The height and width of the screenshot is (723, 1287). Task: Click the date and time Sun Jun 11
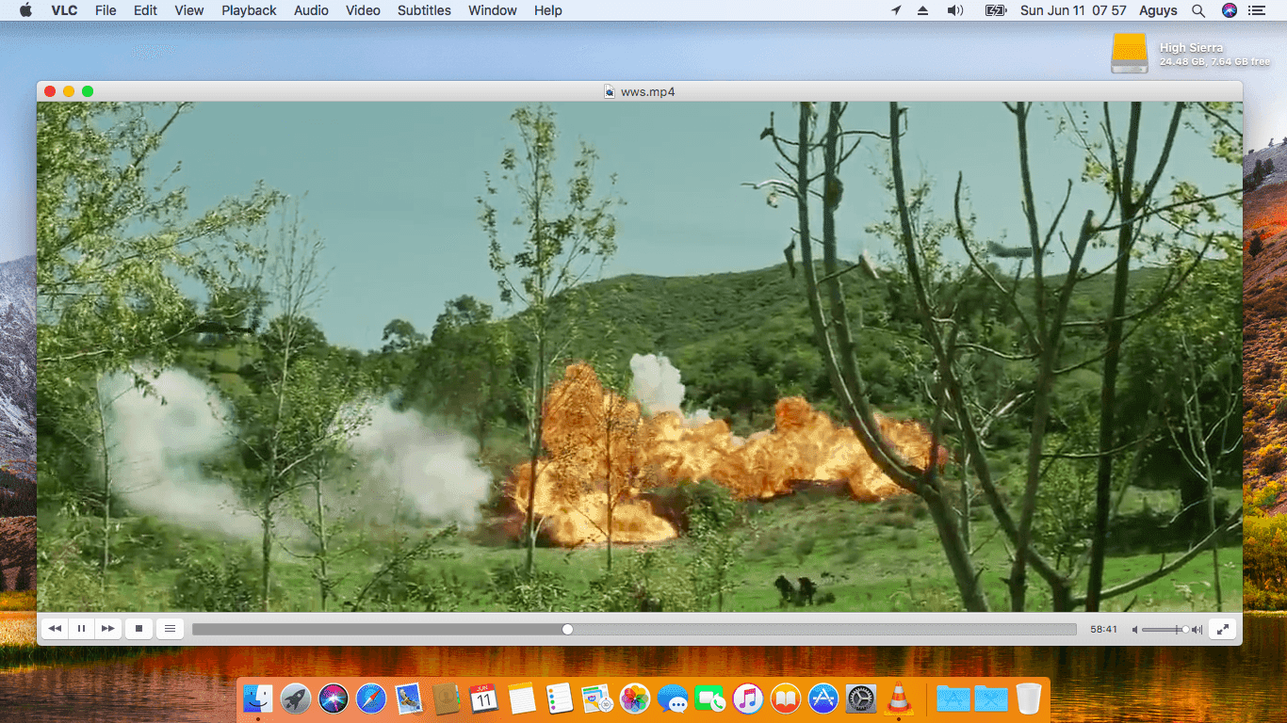[x=1073, y=10]
